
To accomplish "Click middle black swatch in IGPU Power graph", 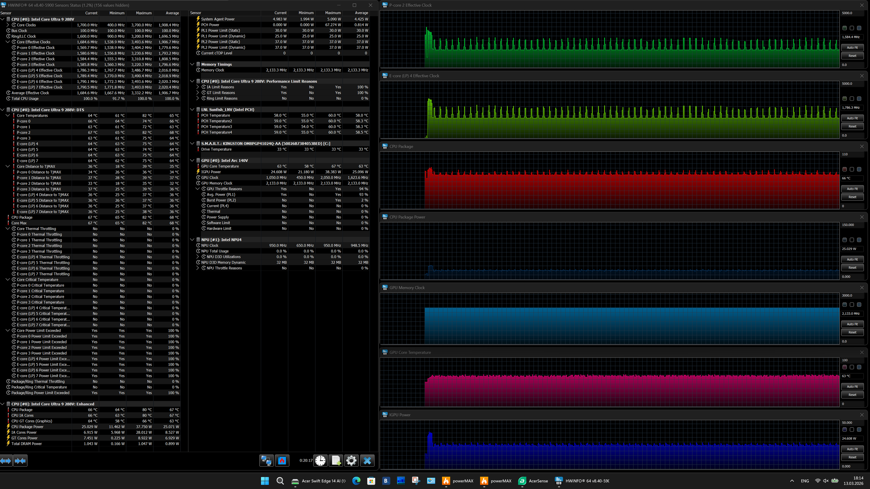I will 852,430.
